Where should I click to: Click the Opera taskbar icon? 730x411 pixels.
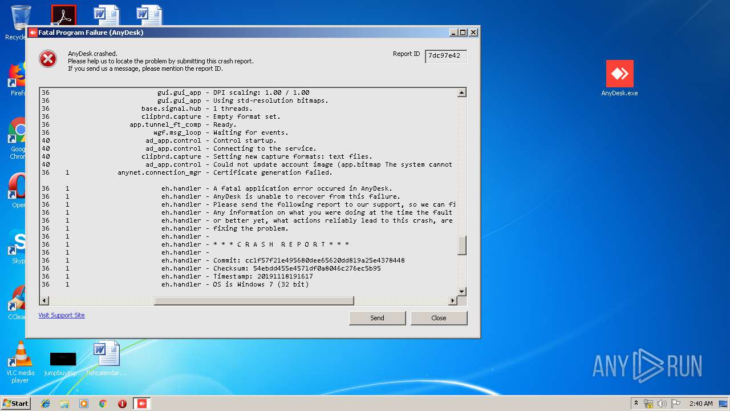[x=122, y=404]
